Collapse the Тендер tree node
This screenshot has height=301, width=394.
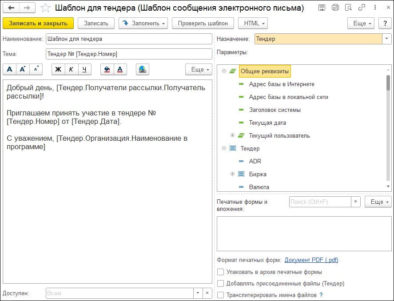224,148
